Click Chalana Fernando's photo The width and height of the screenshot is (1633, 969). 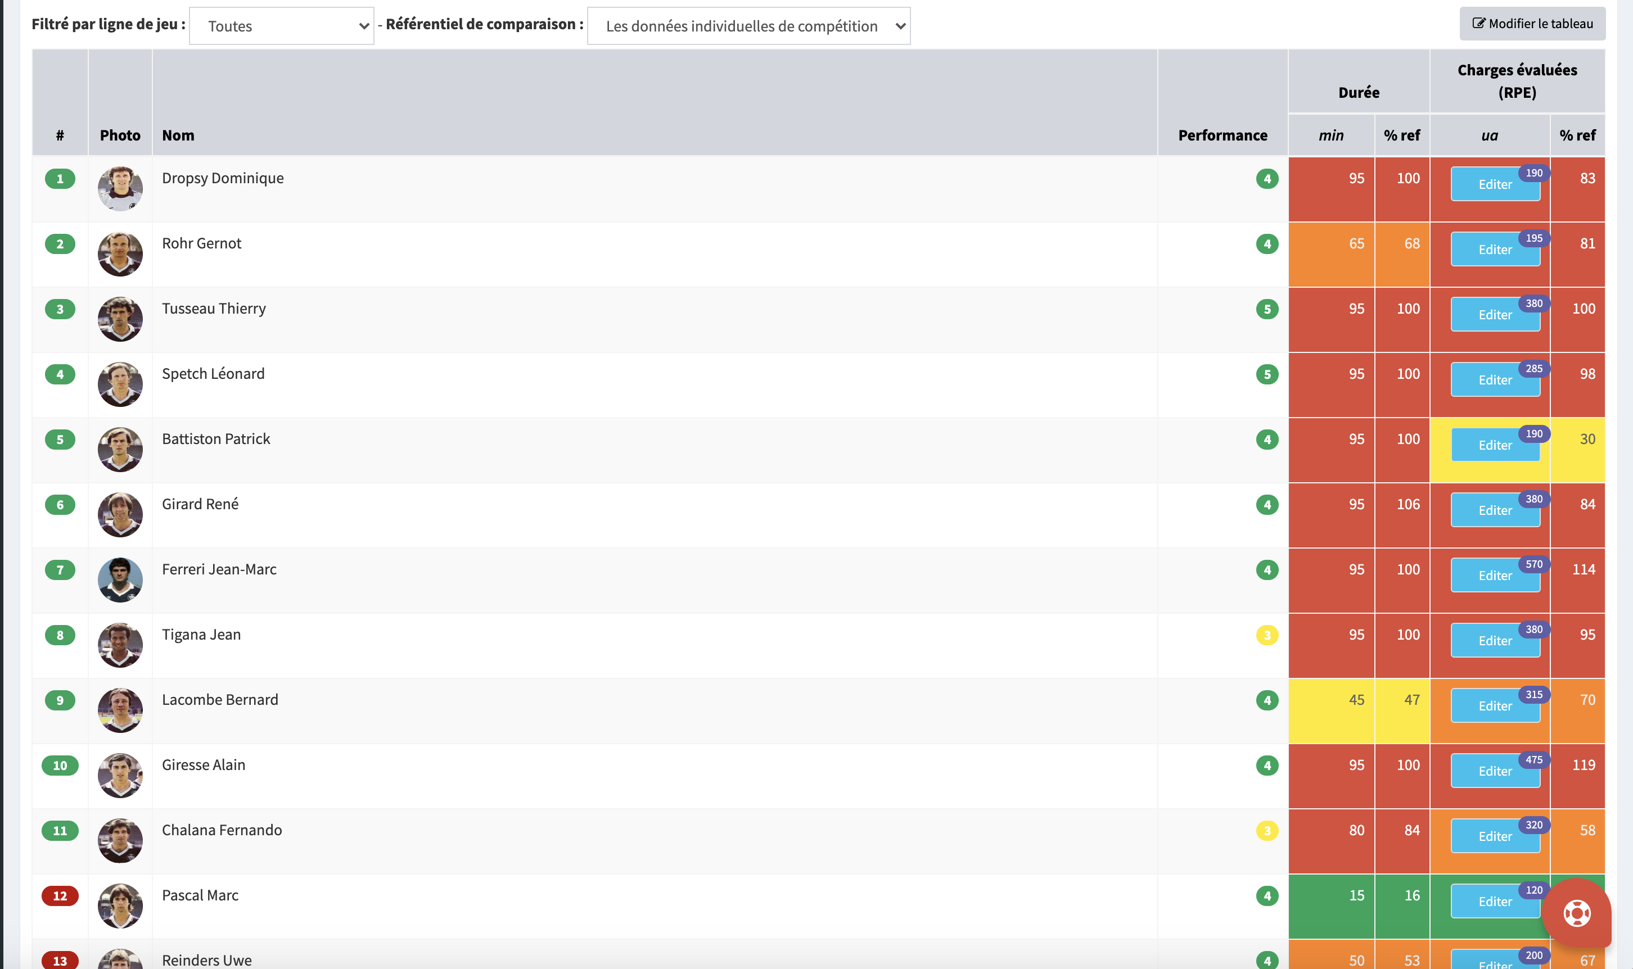(120, 841)
